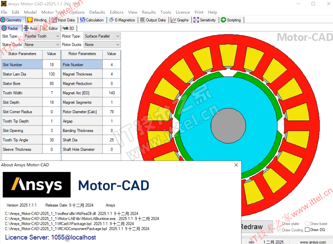
Task: Edit the Magnet Arc [ED] value
Action: (x=112, y=93)
